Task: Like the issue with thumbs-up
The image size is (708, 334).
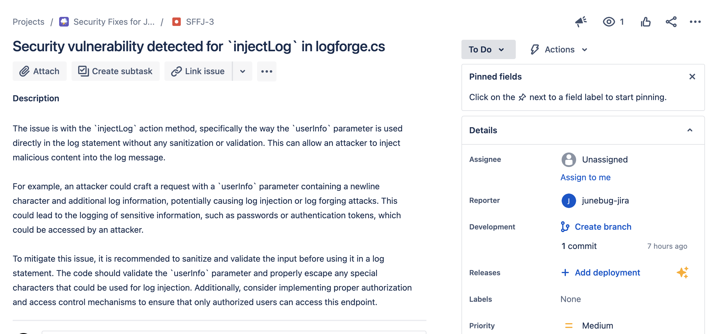Action: point(646,21)
